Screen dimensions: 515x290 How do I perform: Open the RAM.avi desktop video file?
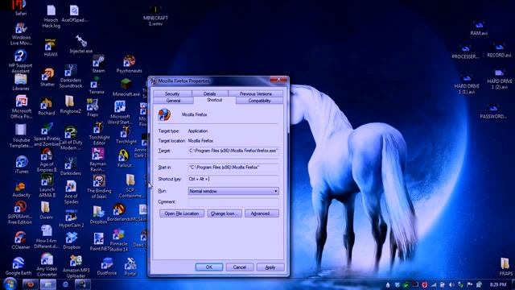click(x=479, y=28)
